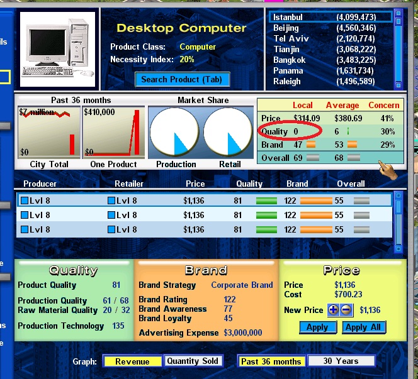Click producer list scroll down arrow
This screenshot has height=379, width=418.
point(398,249)
